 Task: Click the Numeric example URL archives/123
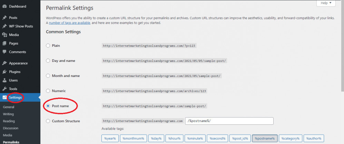tap(155, 91)
